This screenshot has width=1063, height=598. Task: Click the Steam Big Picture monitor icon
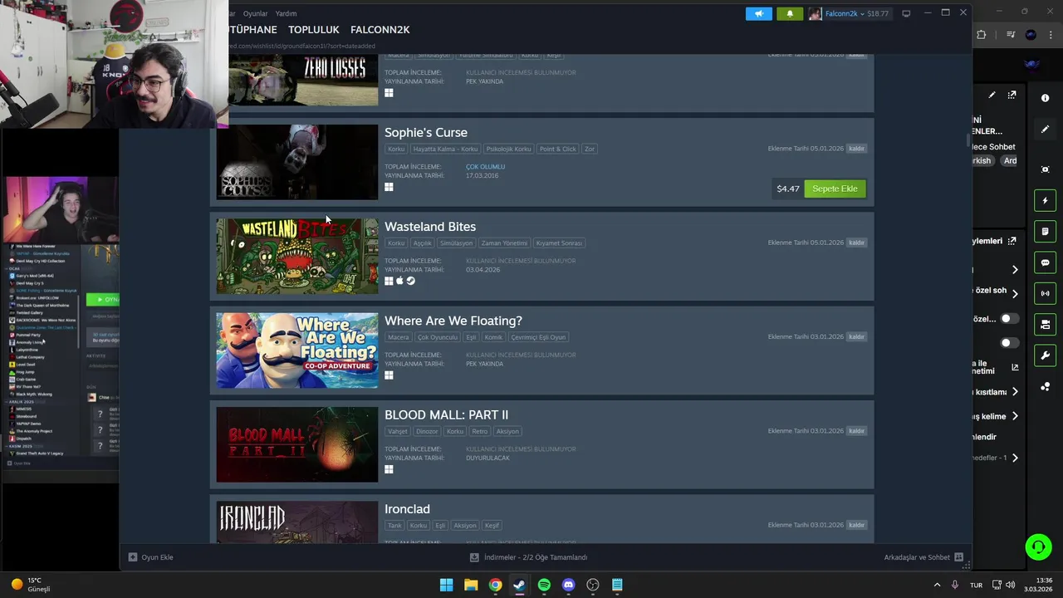(906, 13)
